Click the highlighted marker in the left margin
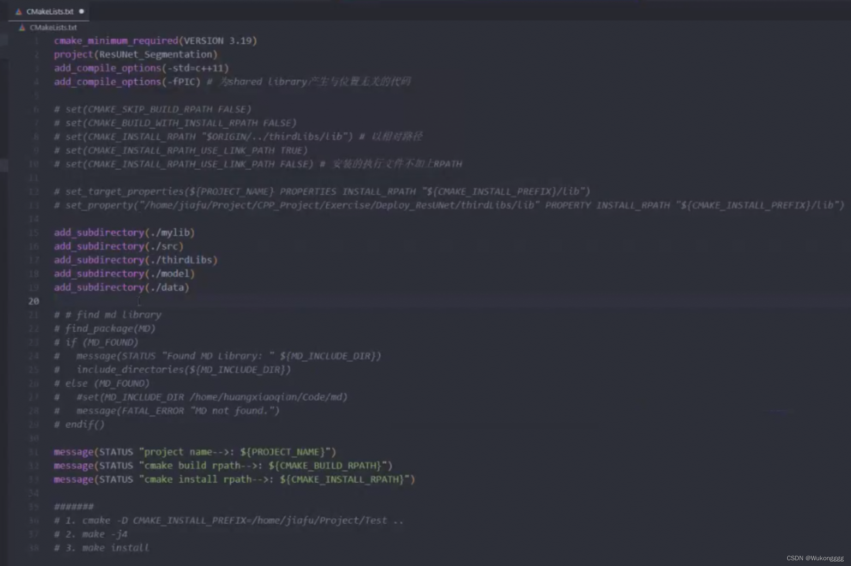The image size is (851, 566). [3, 165]
